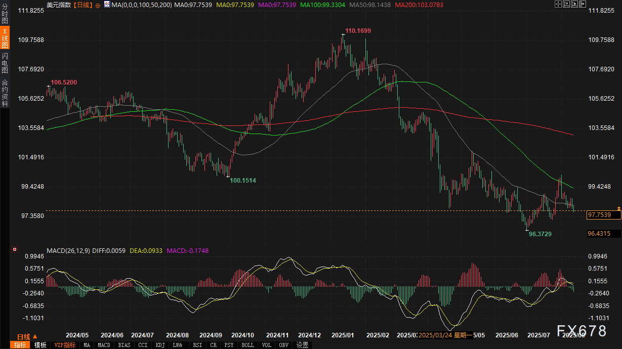622x349 pixels.
Task: Click the jump-to-chart-start icon
Action: [567, 4]
